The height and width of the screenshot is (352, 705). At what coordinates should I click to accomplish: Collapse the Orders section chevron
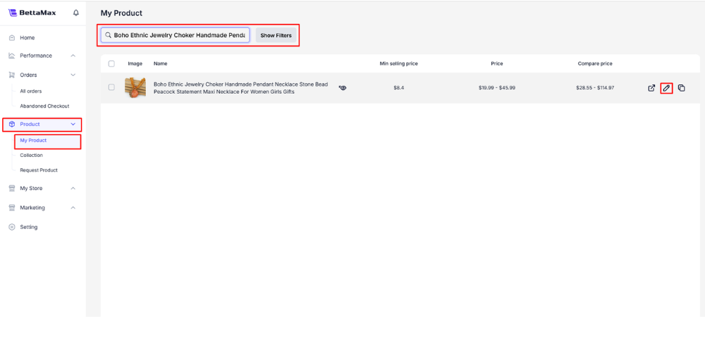tap(73, 75)
